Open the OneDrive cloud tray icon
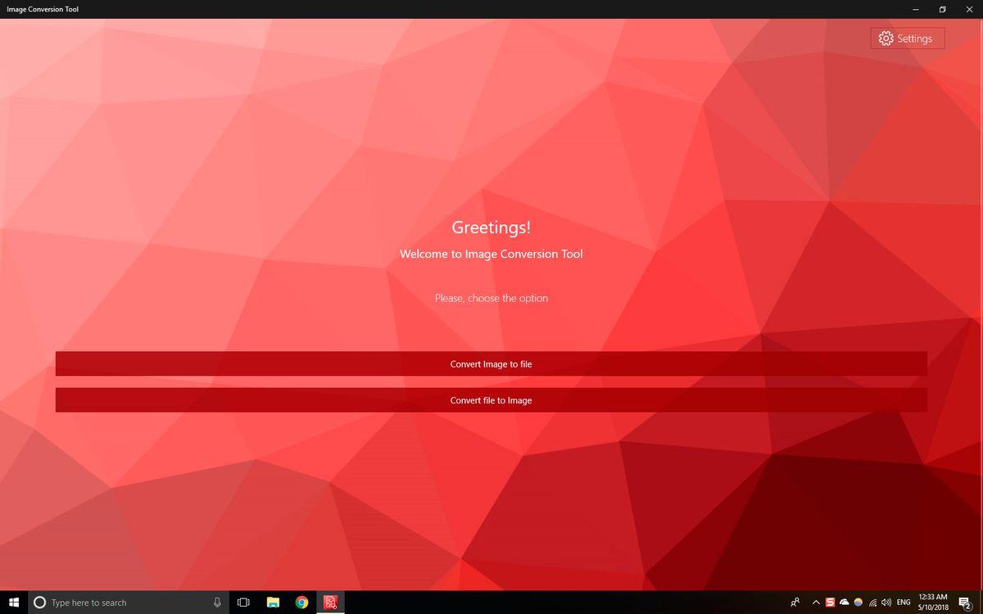Image resolution: width=983 pixels, height=614 pixels. (845, 603)
